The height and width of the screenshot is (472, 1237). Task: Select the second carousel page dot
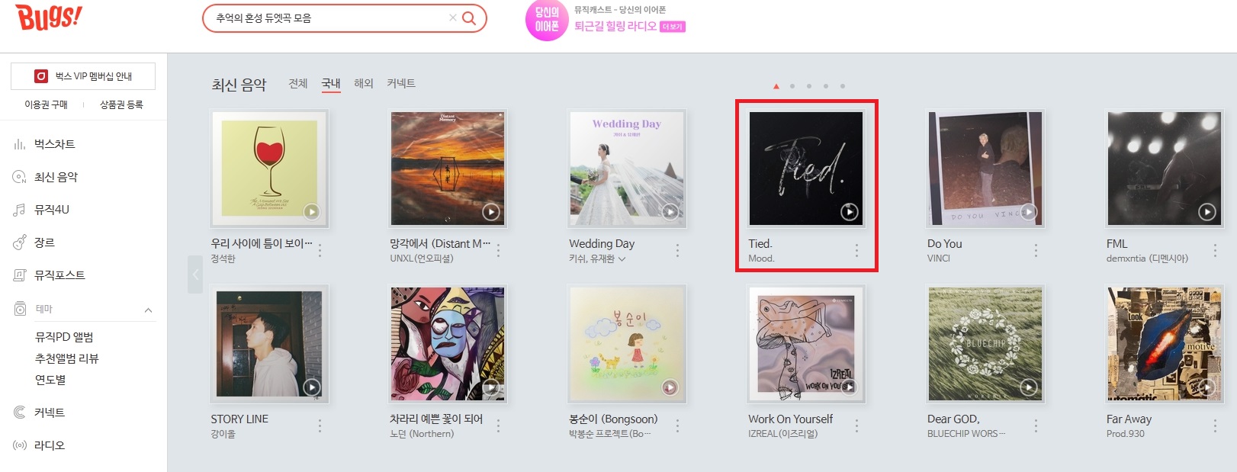(x=792, y=86)
